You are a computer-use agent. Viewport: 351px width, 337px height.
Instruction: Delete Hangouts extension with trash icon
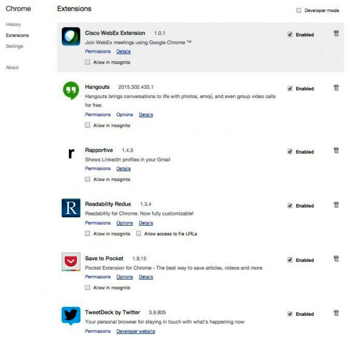(x=336, y=88)
